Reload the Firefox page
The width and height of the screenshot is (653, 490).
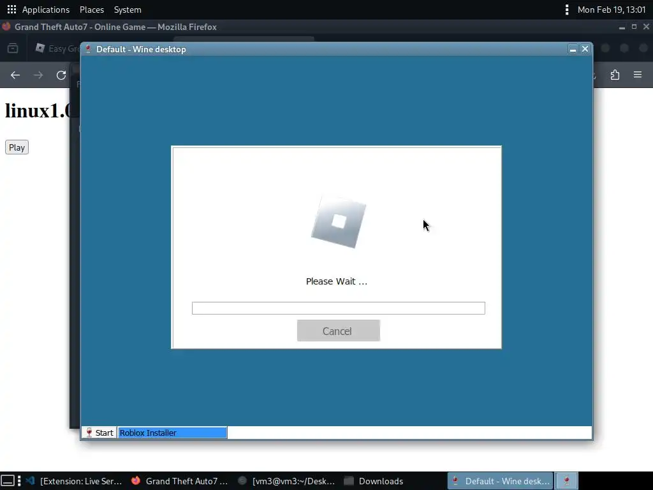coord(61,75)
